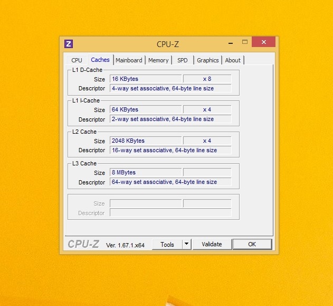This screenshot has width=333, height=306.
Task: Select the 64-way set associative descriptor field
Action: click(x=170, y=182)
